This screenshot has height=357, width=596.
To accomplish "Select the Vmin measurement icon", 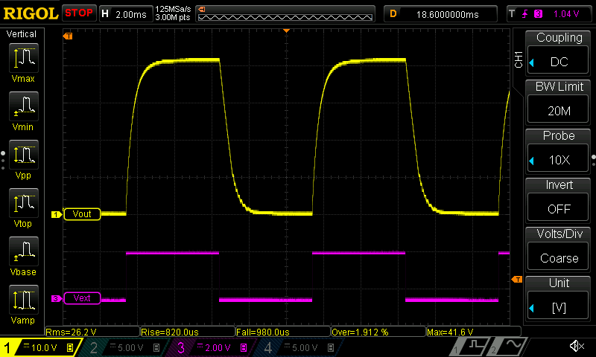I will [24, 106].
